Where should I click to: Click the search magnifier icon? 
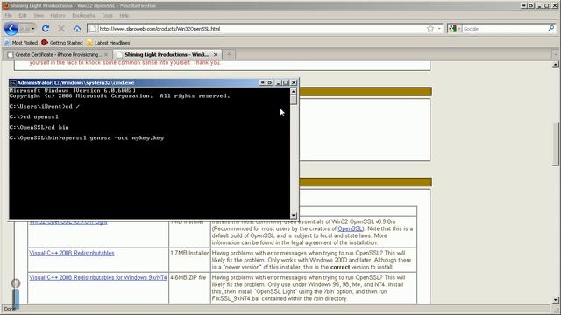[x=551, y=29]
